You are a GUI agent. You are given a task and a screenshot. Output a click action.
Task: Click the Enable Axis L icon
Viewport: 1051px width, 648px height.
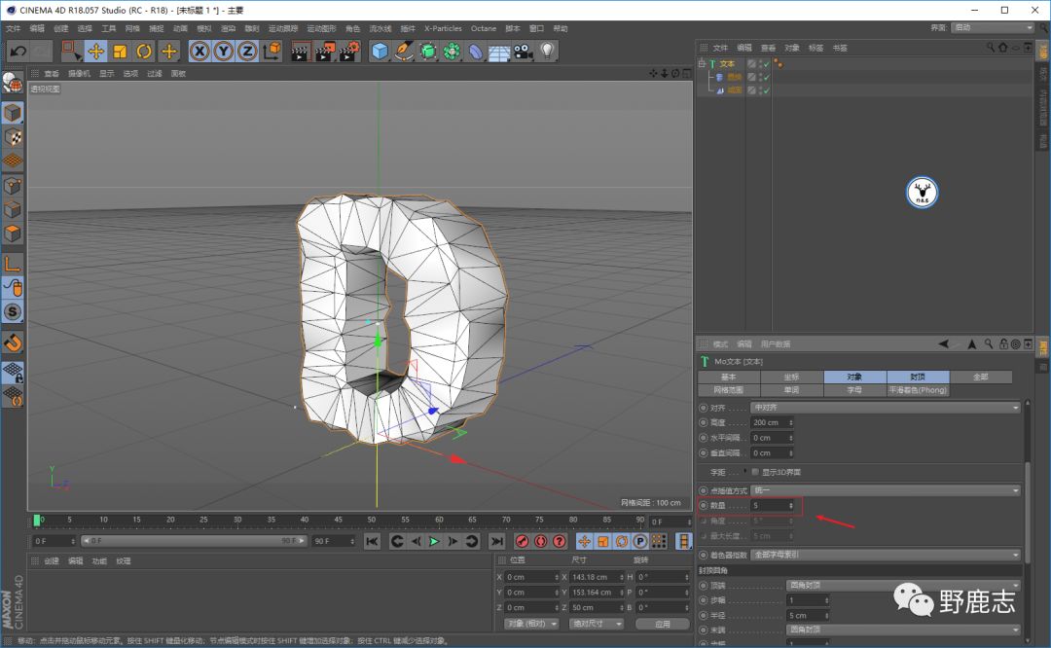(x=13, y=264)
